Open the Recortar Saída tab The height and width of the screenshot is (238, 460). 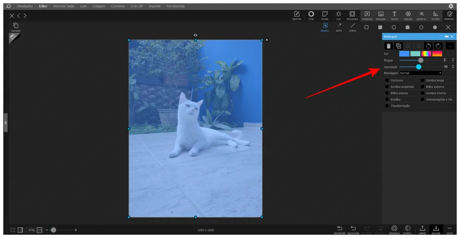tap(64, 6)
